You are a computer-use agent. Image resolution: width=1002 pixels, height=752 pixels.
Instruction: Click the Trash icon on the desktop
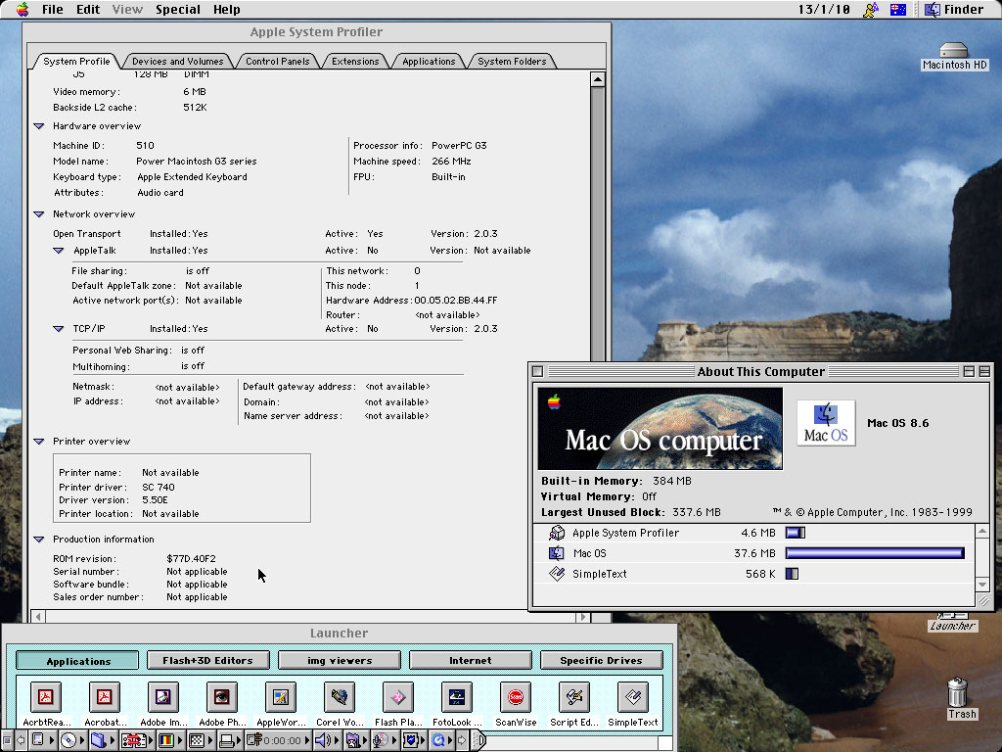tap(957, 692)
